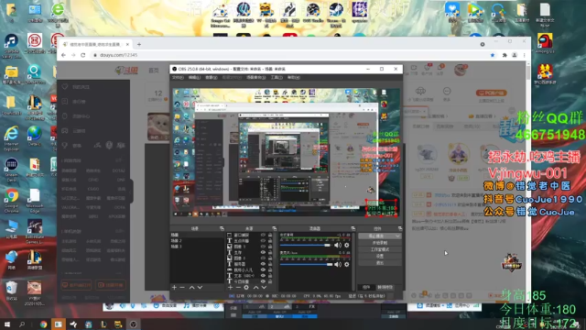Open the Windows Start menu
The height and width of the screenshot is (330, 586).
pyautogui.click(x=7, y=324)
